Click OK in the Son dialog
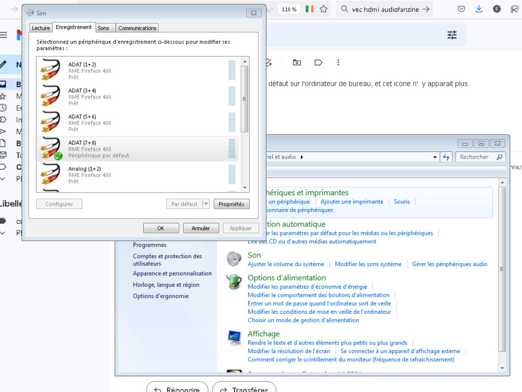The image size is (522, 392). pos(161,228)
